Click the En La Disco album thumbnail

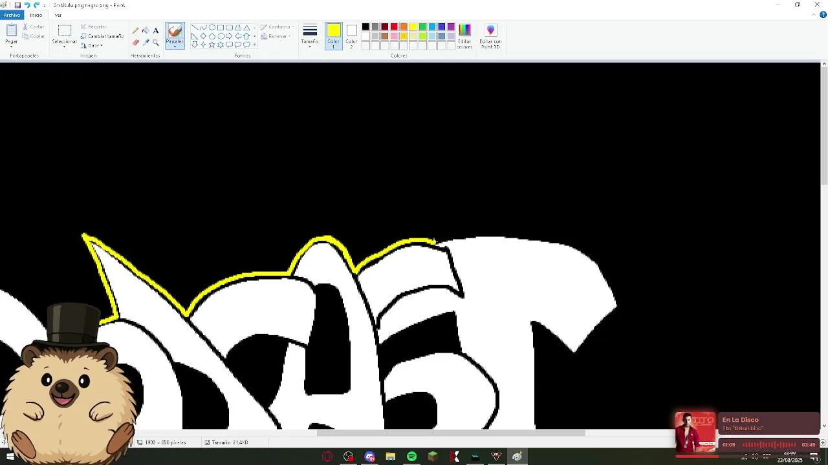point(695,432)
